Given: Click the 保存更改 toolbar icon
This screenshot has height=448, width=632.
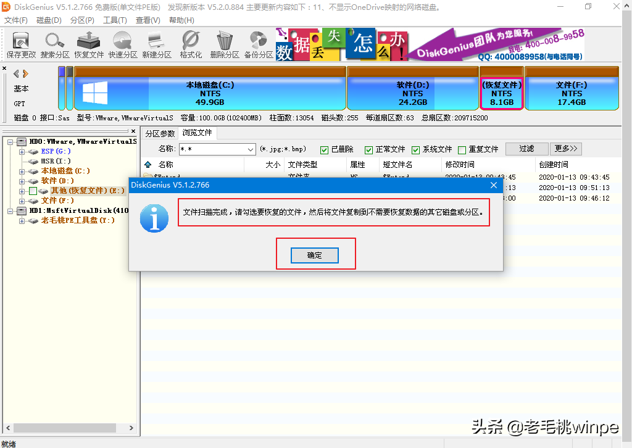Looking at the screenshot, I should point(20,44).
